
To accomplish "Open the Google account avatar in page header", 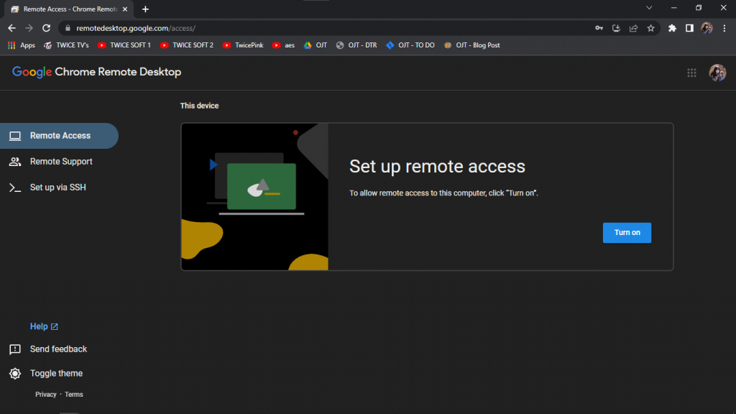I will (717, 73).
